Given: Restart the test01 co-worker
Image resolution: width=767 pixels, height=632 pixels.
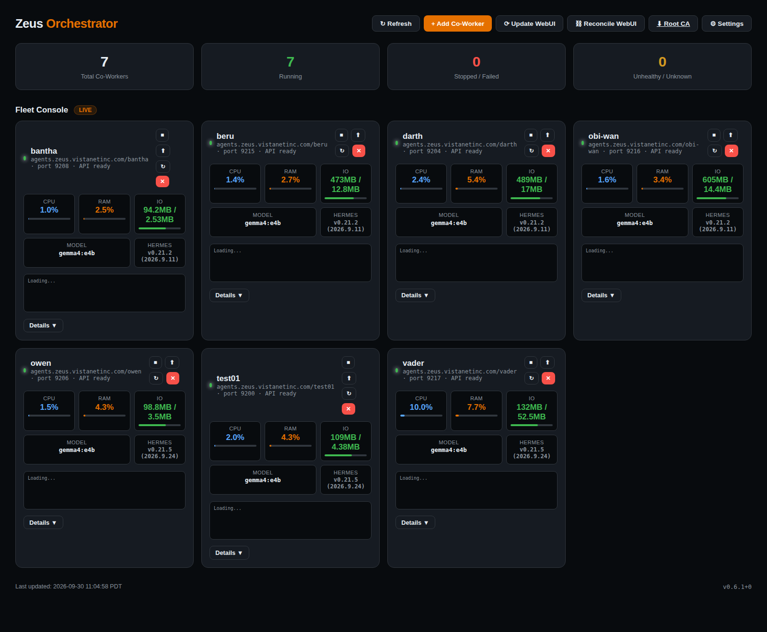Looking at the screenshot, I should coord(349,394).
